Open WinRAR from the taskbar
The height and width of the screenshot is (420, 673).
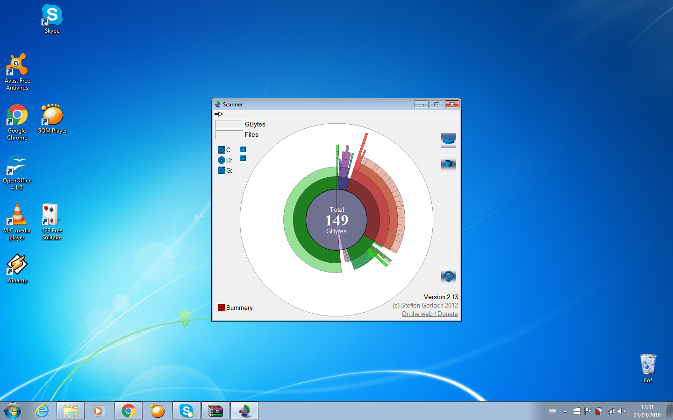215,411
